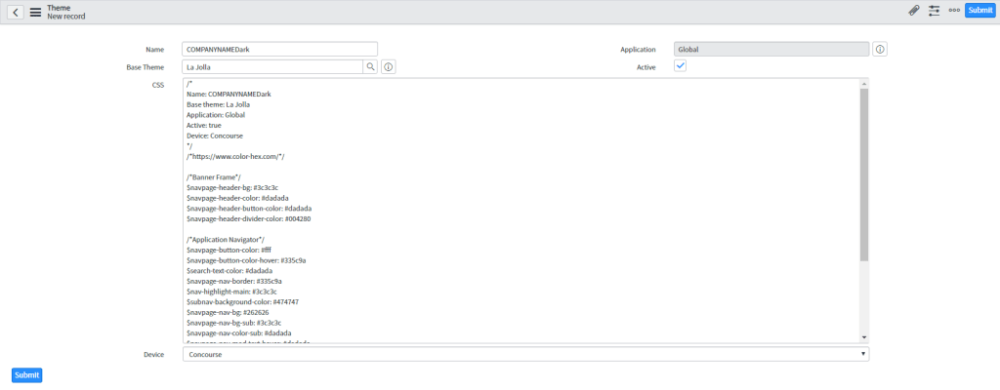
Task: Click the Base Theme lookup magnifier icon
Action: [x=370, y=67]
